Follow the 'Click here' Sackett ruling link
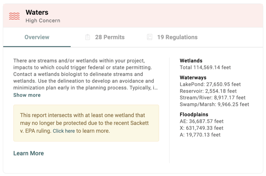This screenshot has width=266, height=176. pyautogui.click(x=64, y=131)
